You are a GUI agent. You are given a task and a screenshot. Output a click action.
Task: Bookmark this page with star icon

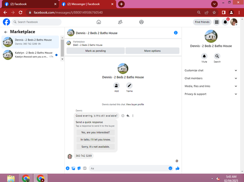coord(214,12)
